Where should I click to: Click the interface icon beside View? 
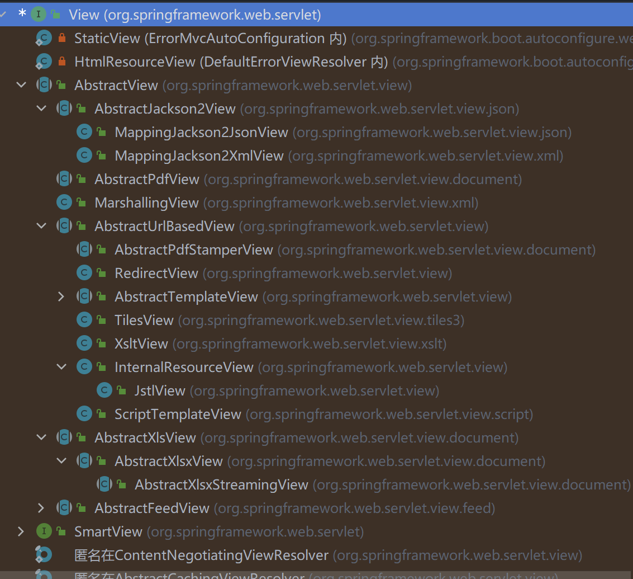pos(39,15)
